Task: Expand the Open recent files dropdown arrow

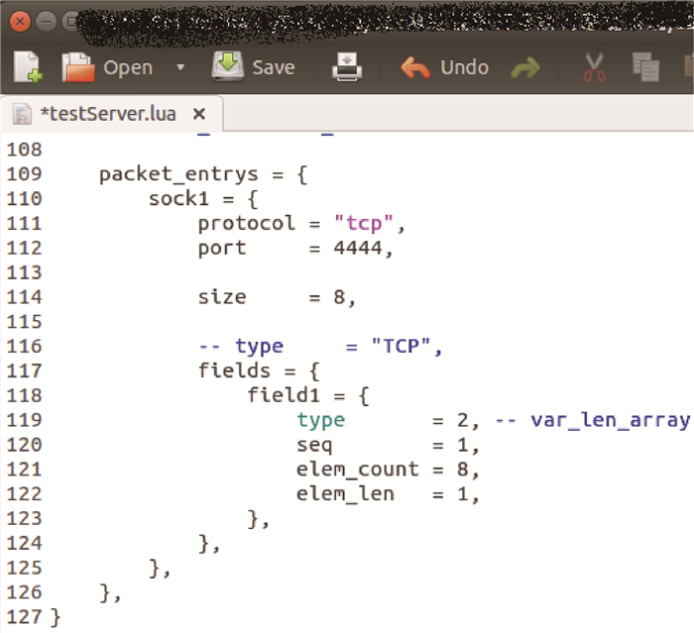Action: (x=179, y=67)
